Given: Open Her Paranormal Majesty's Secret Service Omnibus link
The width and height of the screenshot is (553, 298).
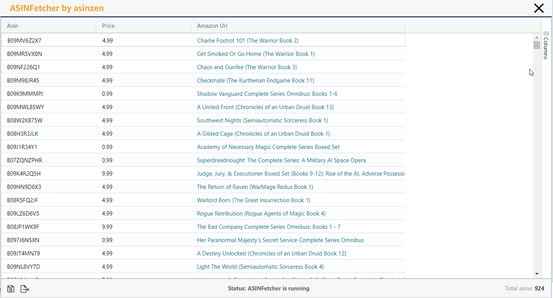Looking at the screenshot, I should (x=281, y=240).
